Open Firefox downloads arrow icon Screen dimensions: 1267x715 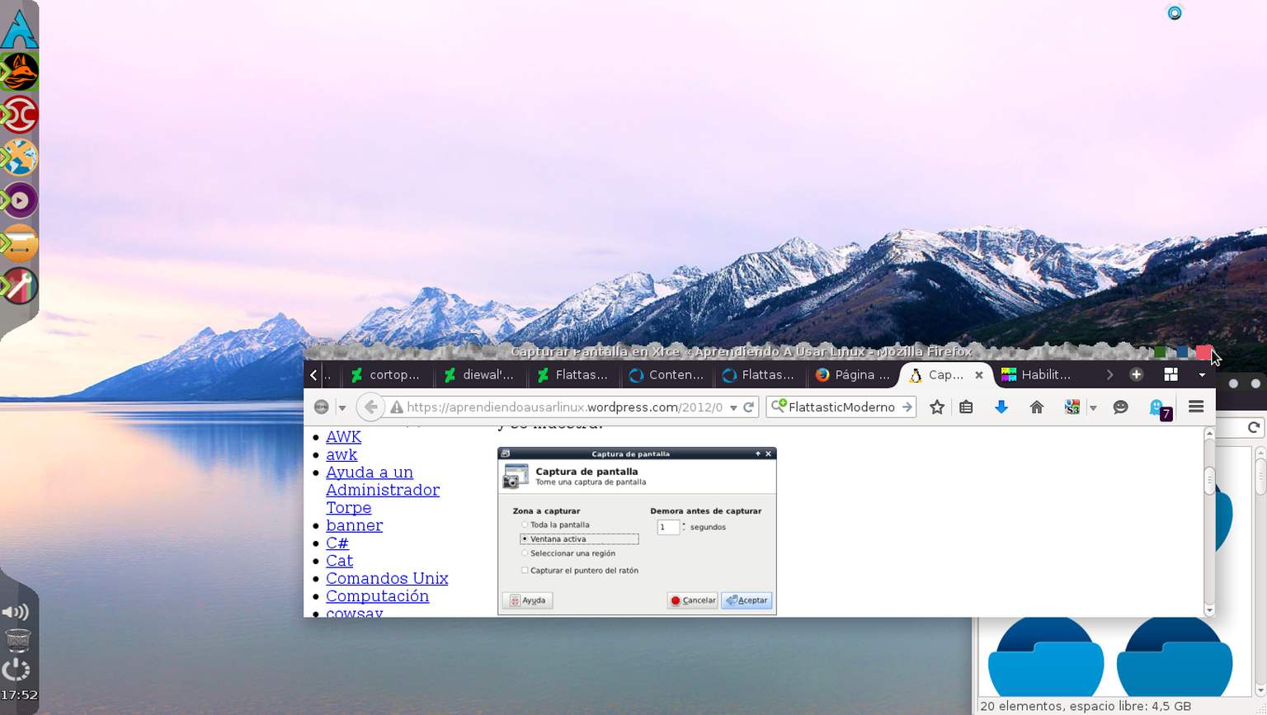[x=1001, y=407]
